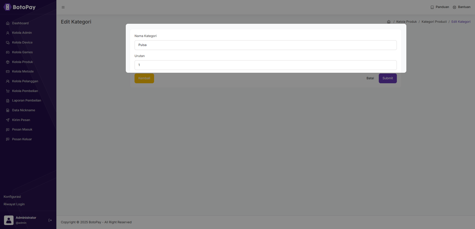
Task: Click the Kelola Pembelian cart icon
Action: 8,91
